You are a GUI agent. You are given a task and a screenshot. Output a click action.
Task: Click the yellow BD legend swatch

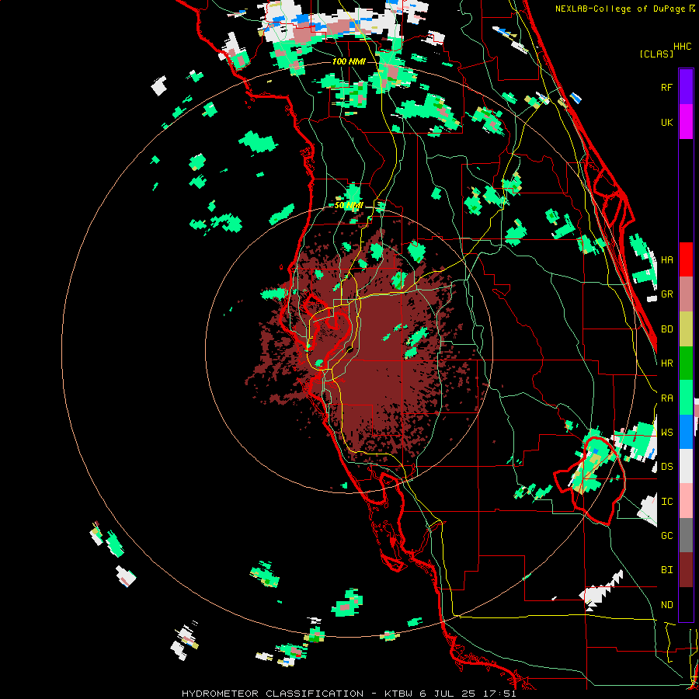686,329
